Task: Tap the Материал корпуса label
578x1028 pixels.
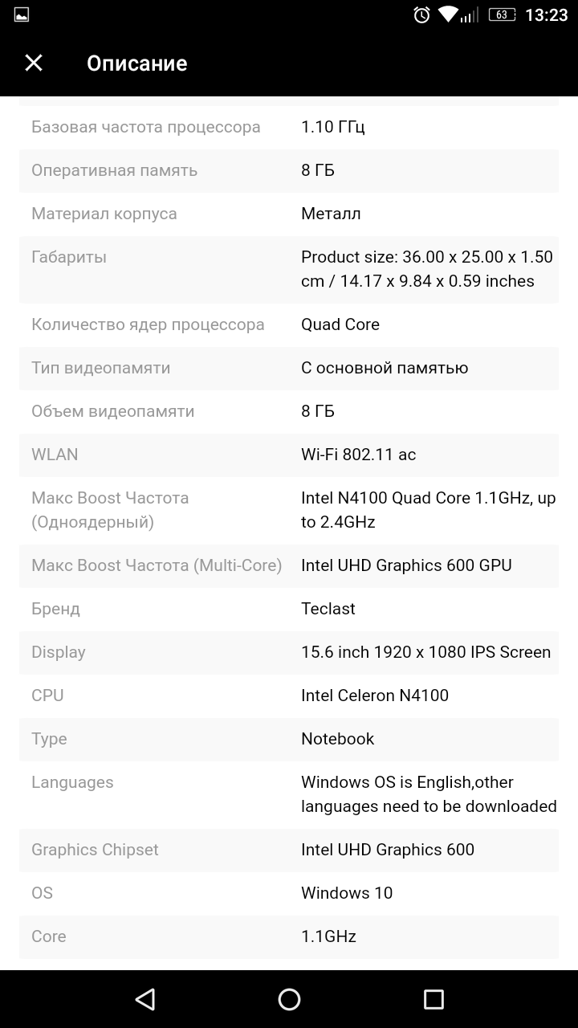Action: [x=104, y=214]
